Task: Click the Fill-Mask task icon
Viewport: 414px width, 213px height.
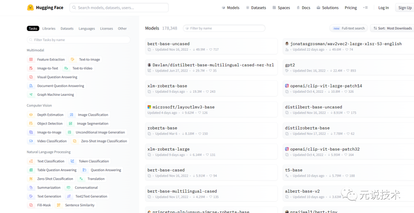Action: point(31,205)
